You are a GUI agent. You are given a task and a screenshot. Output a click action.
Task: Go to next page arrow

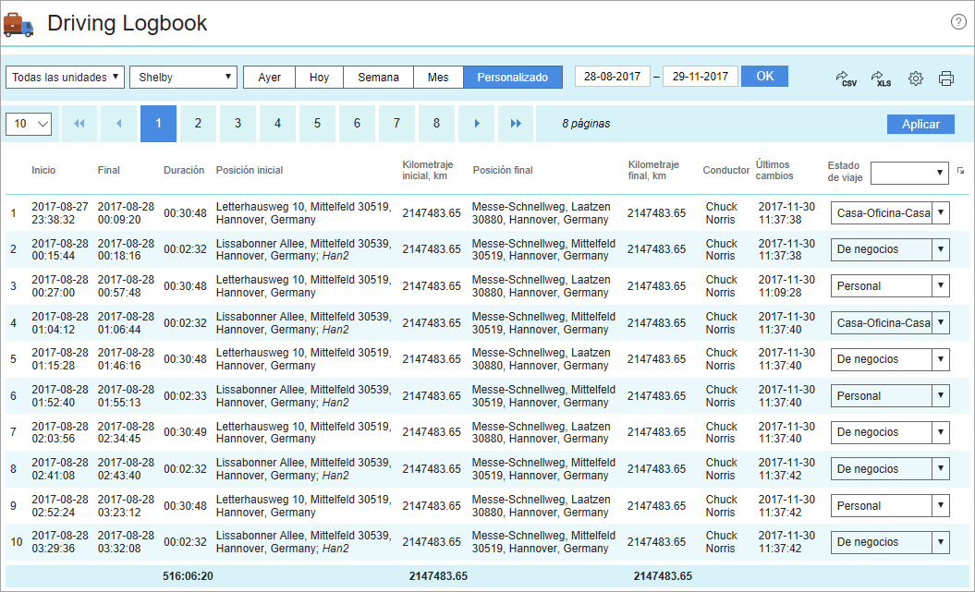coord(476,124)
